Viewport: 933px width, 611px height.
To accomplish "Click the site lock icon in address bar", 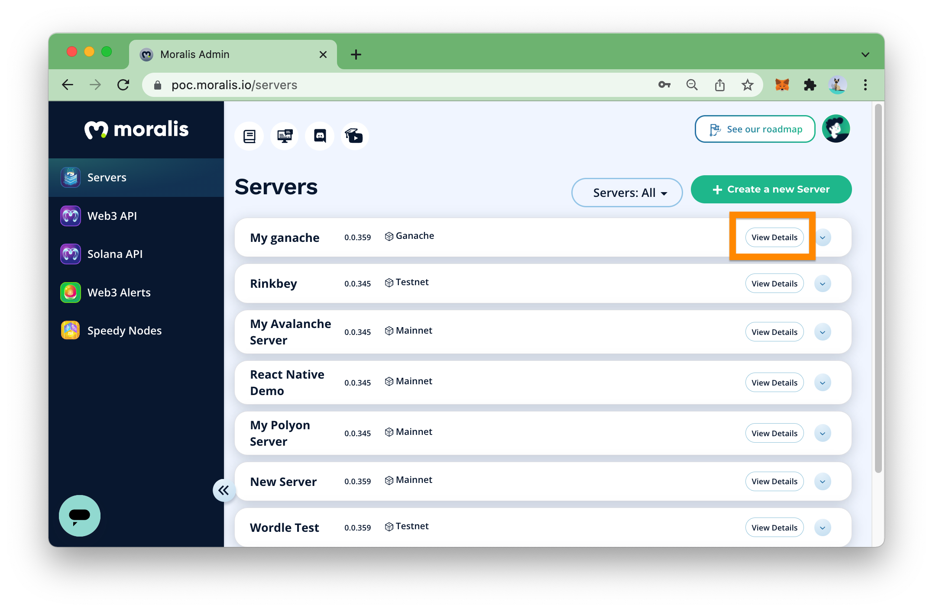I will coord(158,85).
